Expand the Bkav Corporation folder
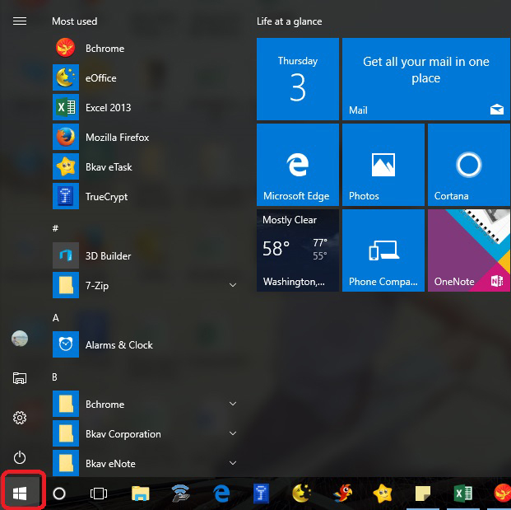The height and width of the screenshot is (510, 511). (x=233, y=433)
